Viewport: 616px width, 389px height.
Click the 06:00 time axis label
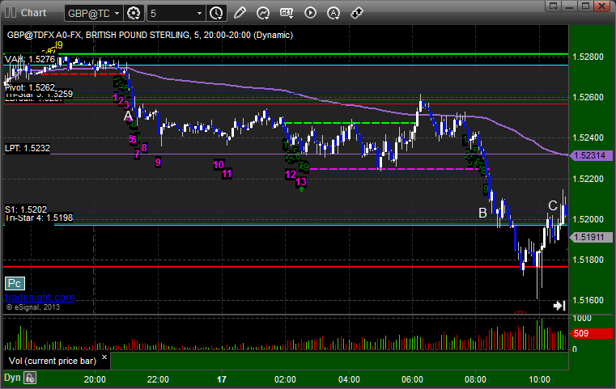pyautogui.click(x=412, y=379)
